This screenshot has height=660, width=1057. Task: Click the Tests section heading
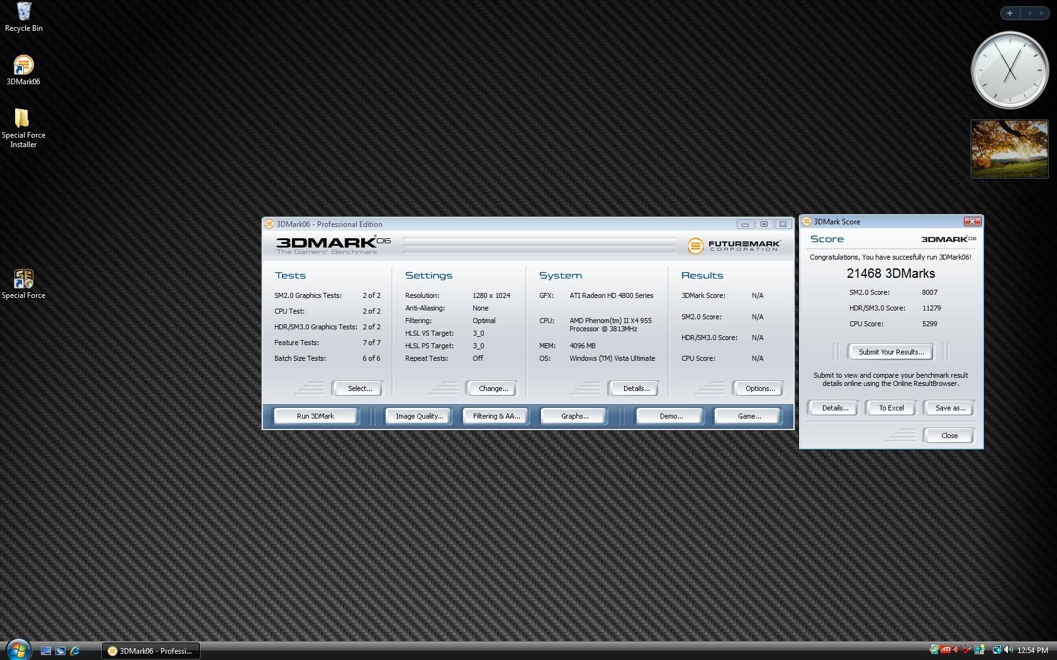pos(290,275)
